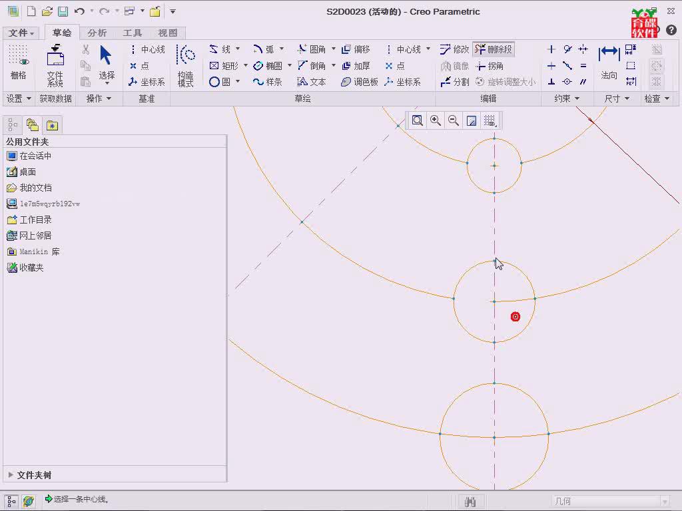
Task: Click the 拐角 corner trim tool
Action: tap(490, 66)
